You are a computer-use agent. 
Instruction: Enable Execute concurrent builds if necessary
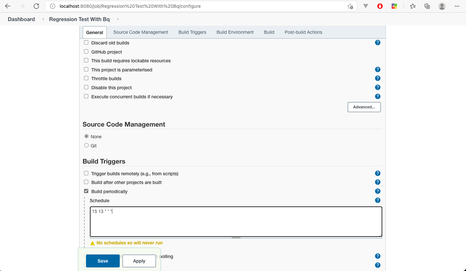[86, 96]
